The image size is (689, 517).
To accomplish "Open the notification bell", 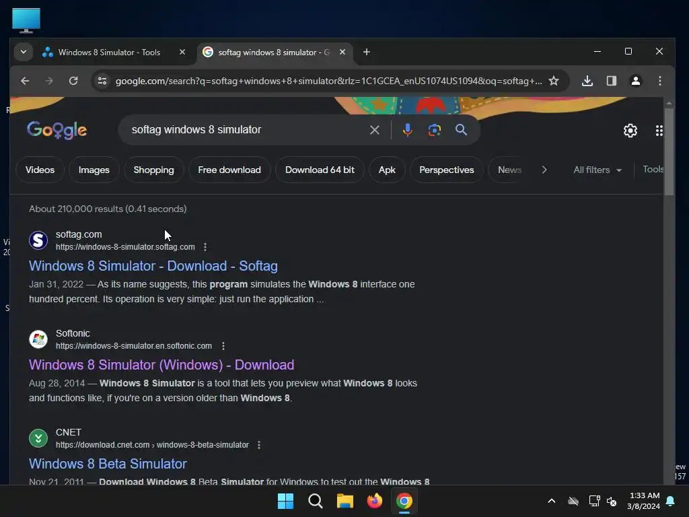I will 670,501.
